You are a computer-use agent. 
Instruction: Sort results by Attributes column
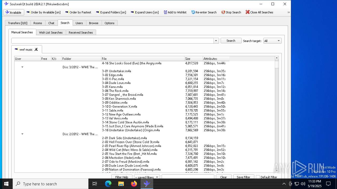(x=216, y=59)
